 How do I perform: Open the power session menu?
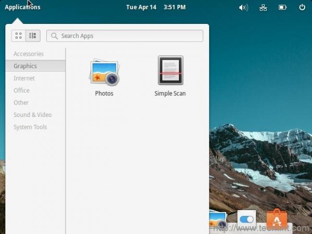click(302, 7)
